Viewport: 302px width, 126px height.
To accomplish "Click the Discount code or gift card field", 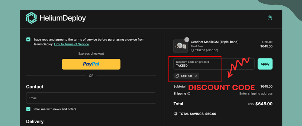I will point(214,64).
